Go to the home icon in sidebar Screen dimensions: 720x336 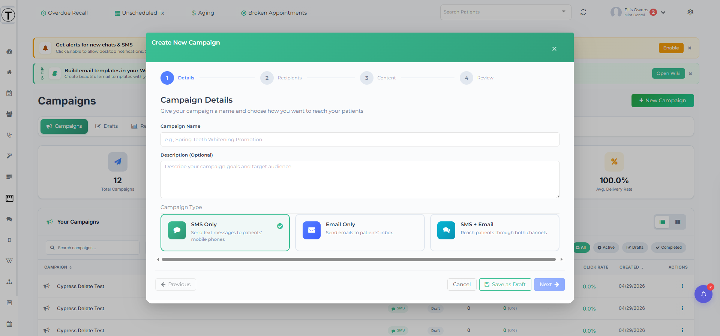pyautogui.click(x=9, y=72)
